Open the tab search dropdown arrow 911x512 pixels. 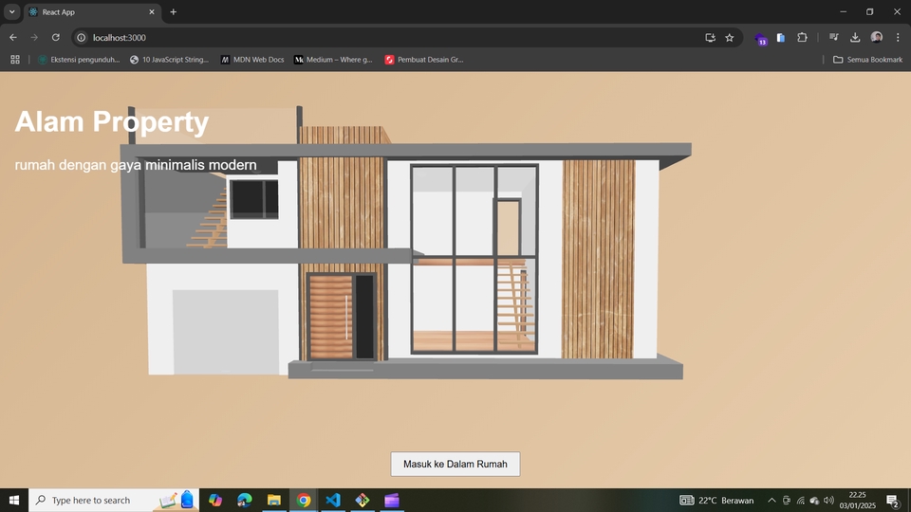11,11
